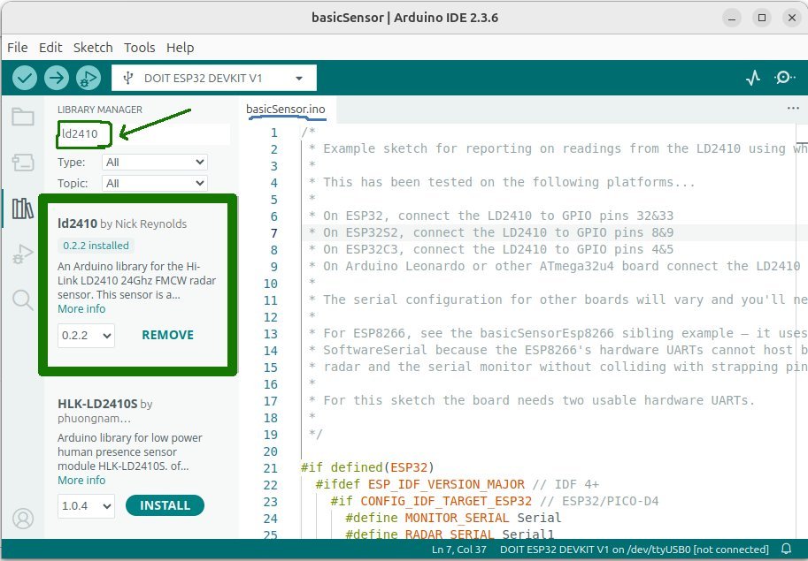The width and height of the screenshot is (808, 561).
Task: Open the Serial Monitor
Action: [784, 78]
